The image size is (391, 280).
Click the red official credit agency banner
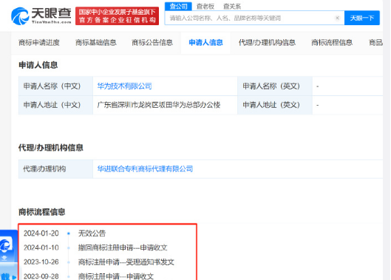coord(117,16)
